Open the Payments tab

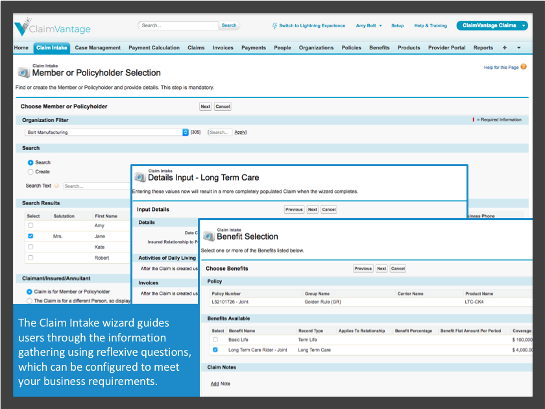[254, 47]
